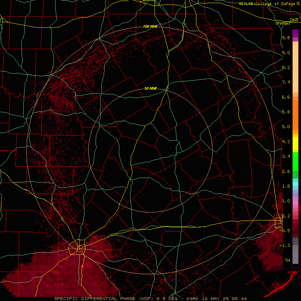
Task: Click the 5.0 scale value
Action: tap(286, 127)
